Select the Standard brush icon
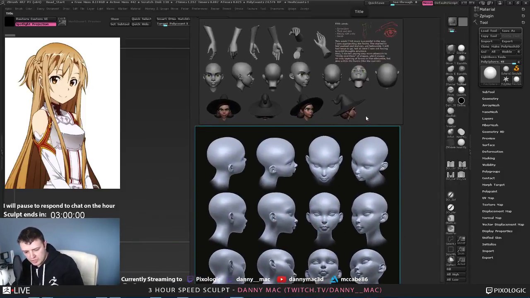Screen dimensions: 530x298 tap(451, 80)
